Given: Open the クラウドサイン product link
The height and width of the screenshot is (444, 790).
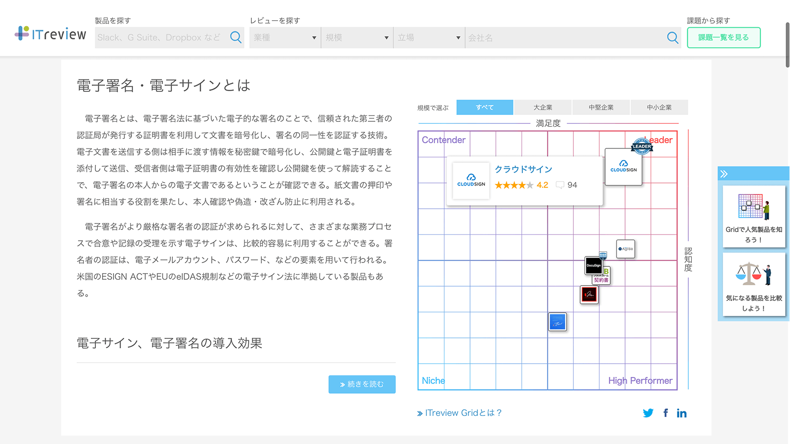Looking at the screenshot, I should (523, 169).
